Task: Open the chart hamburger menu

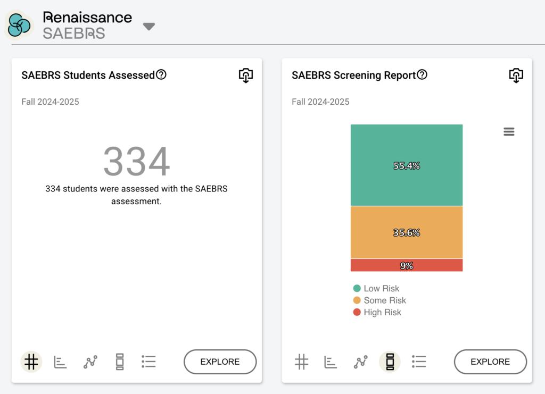Action: [x=509, y=131]
